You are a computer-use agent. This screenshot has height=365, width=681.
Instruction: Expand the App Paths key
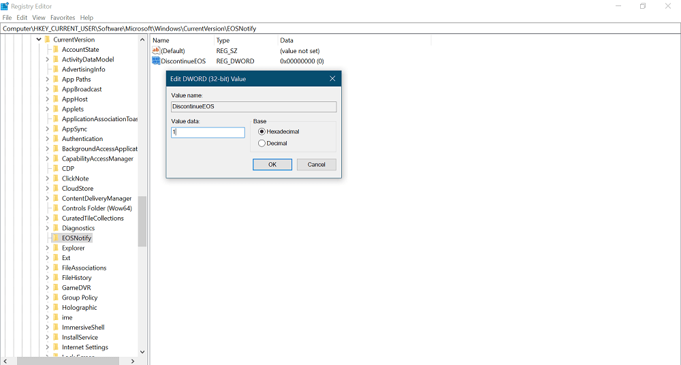click(48, 79)
